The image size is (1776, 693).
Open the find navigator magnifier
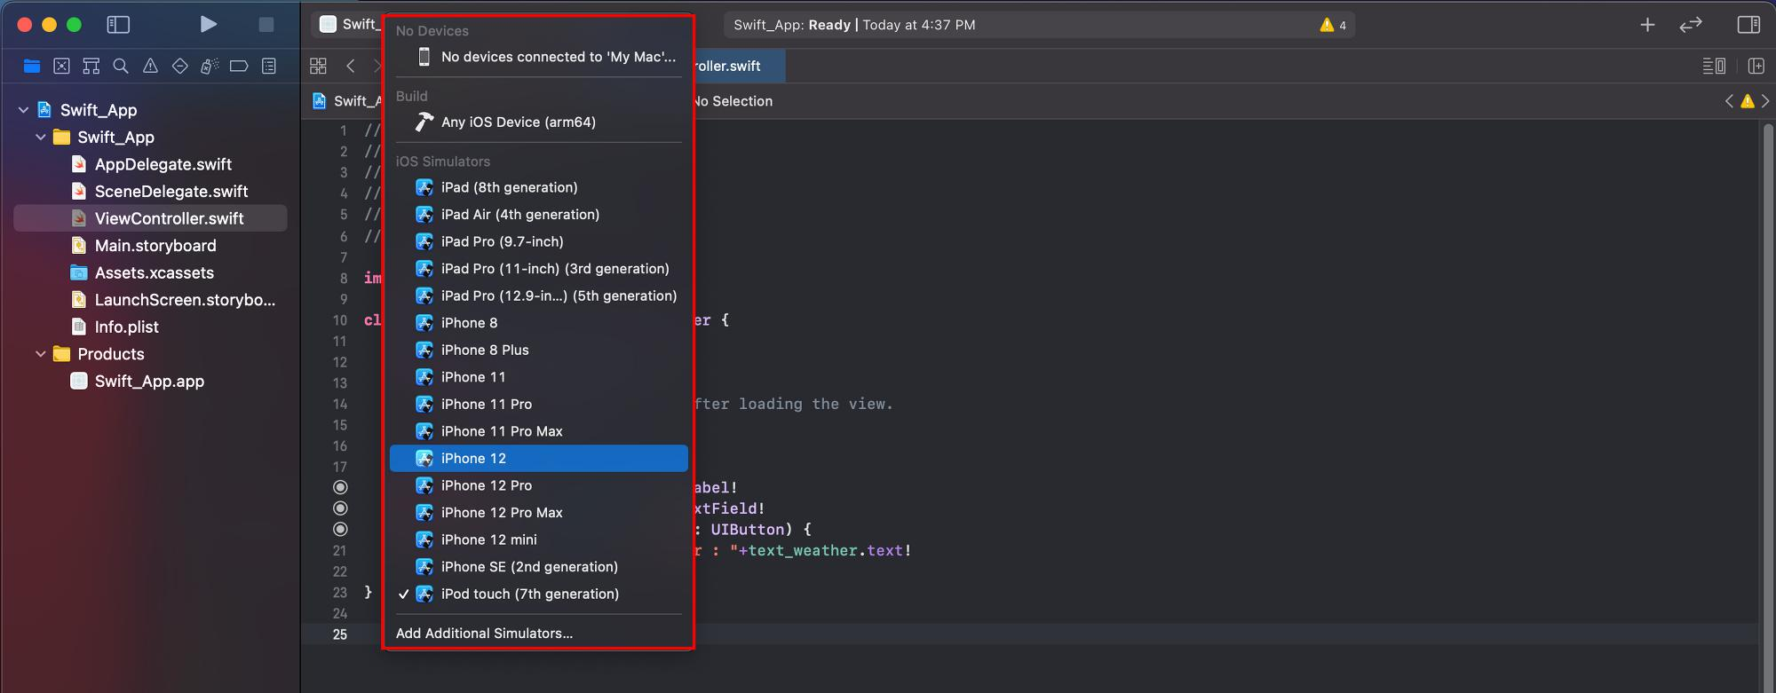[x=121, y=66]
